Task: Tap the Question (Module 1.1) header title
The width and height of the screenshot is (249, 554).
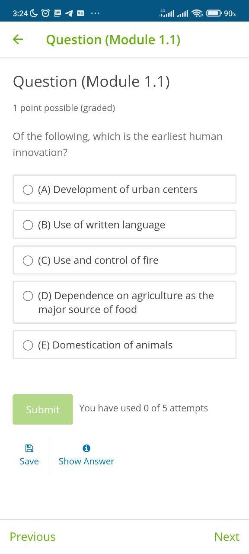Action: (113, 40)
